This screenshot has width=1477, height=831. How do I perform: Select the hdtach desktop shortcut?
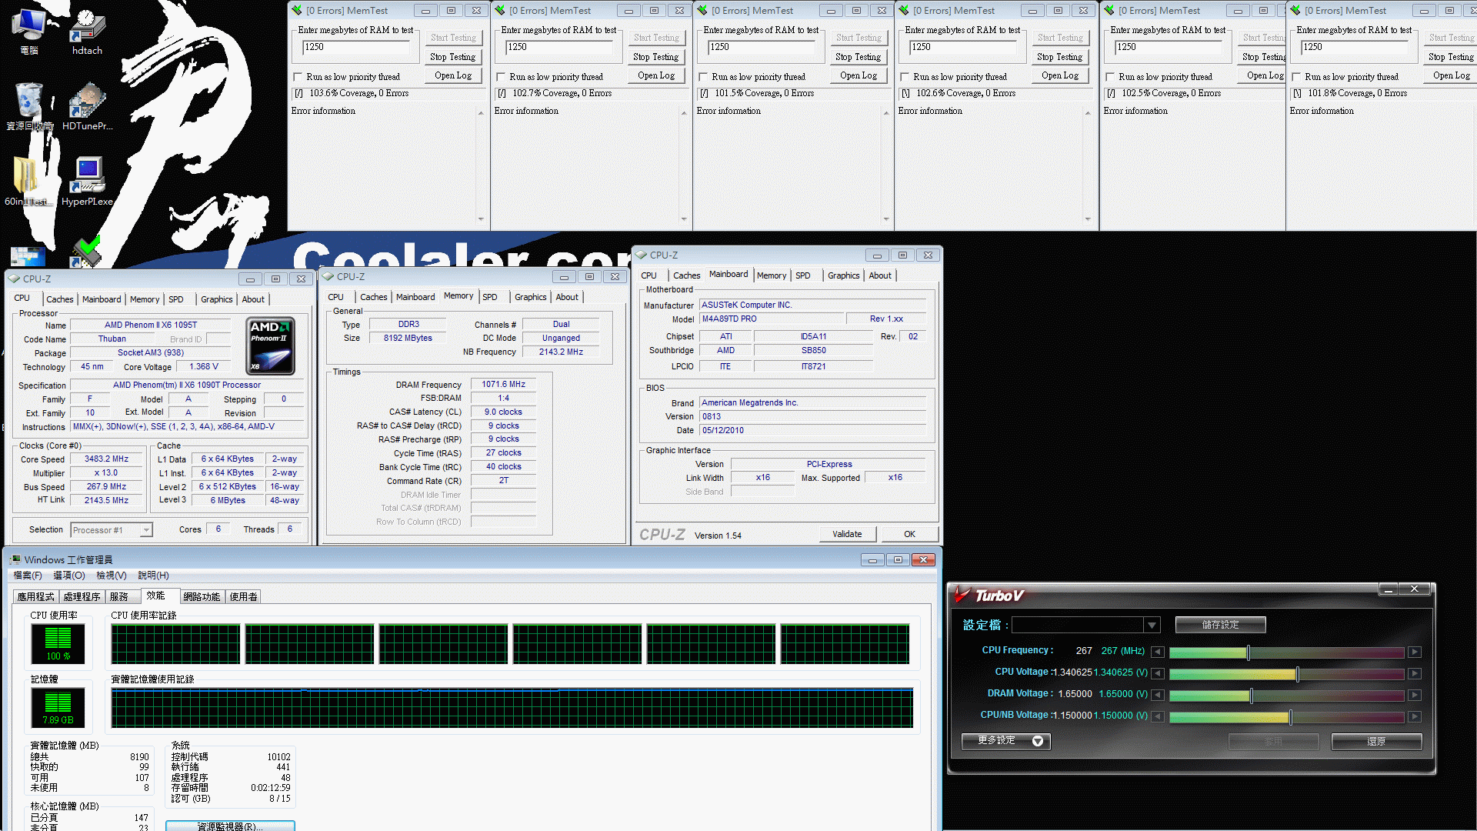click(87, 31)
